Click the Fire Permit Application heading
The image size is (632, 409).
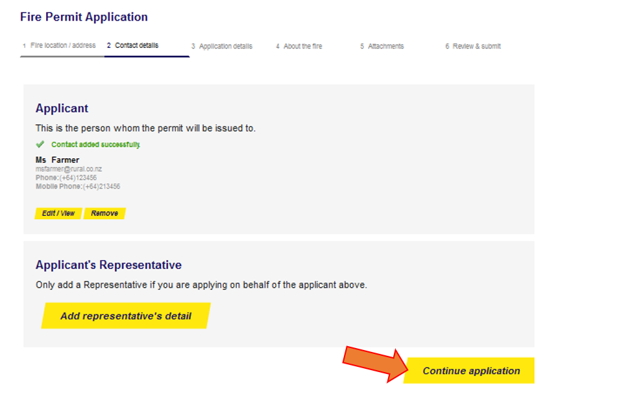pos(84,17)
